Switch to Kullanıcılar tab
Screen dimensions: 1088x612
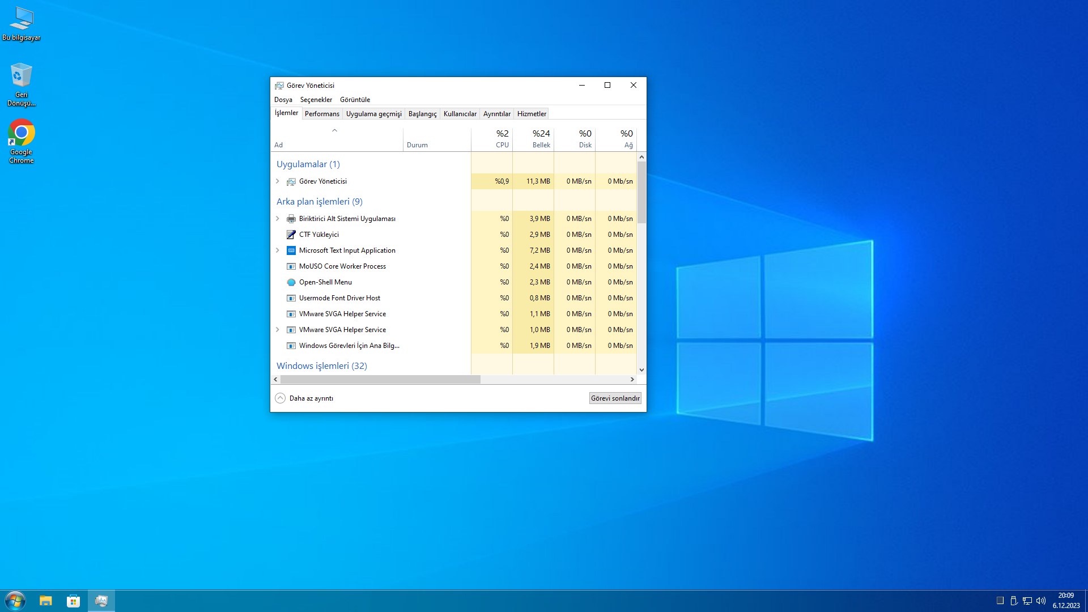[x=460, y=114]
